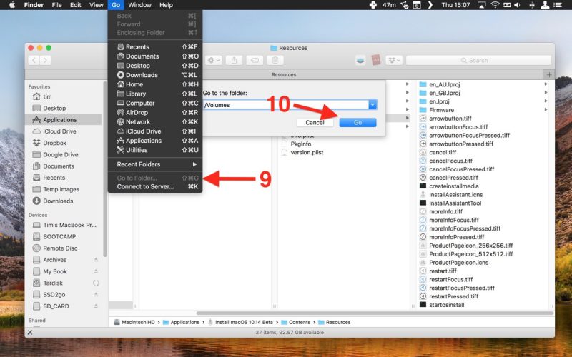Image resolution: width=572 pixels, height=357 pixels.
Task: Click the Edit Tags toolbar icon
Action: pyautogui.click(x=255, y=60)
